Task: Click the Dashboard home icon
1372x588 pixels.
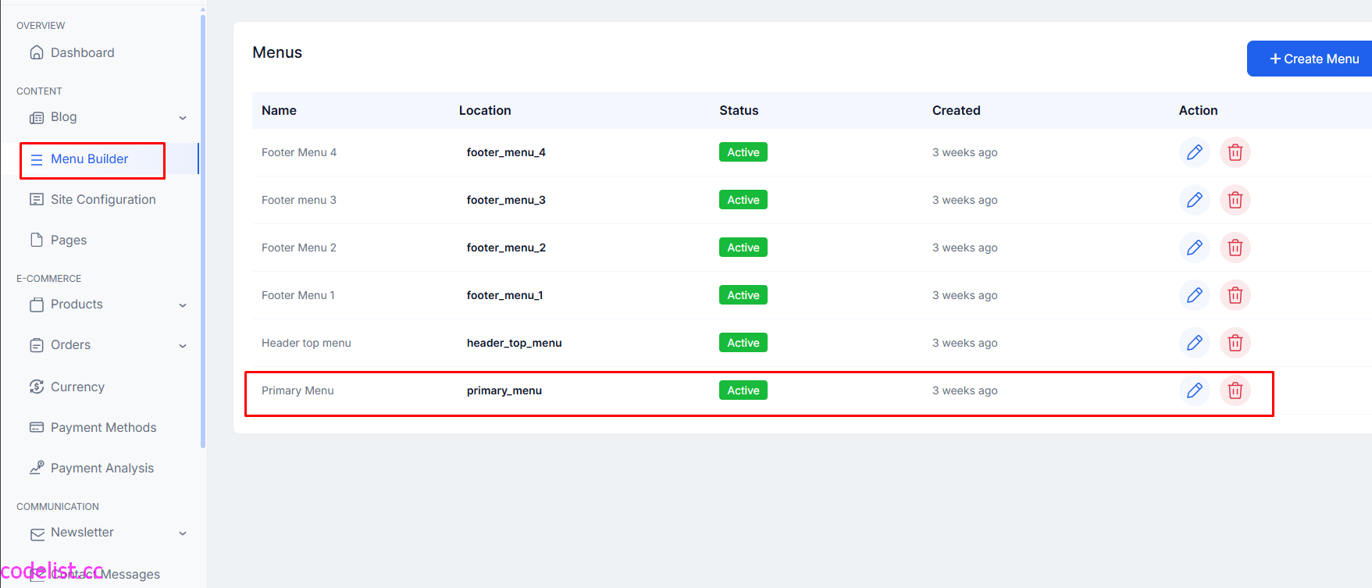Action: tap(37, 52)
